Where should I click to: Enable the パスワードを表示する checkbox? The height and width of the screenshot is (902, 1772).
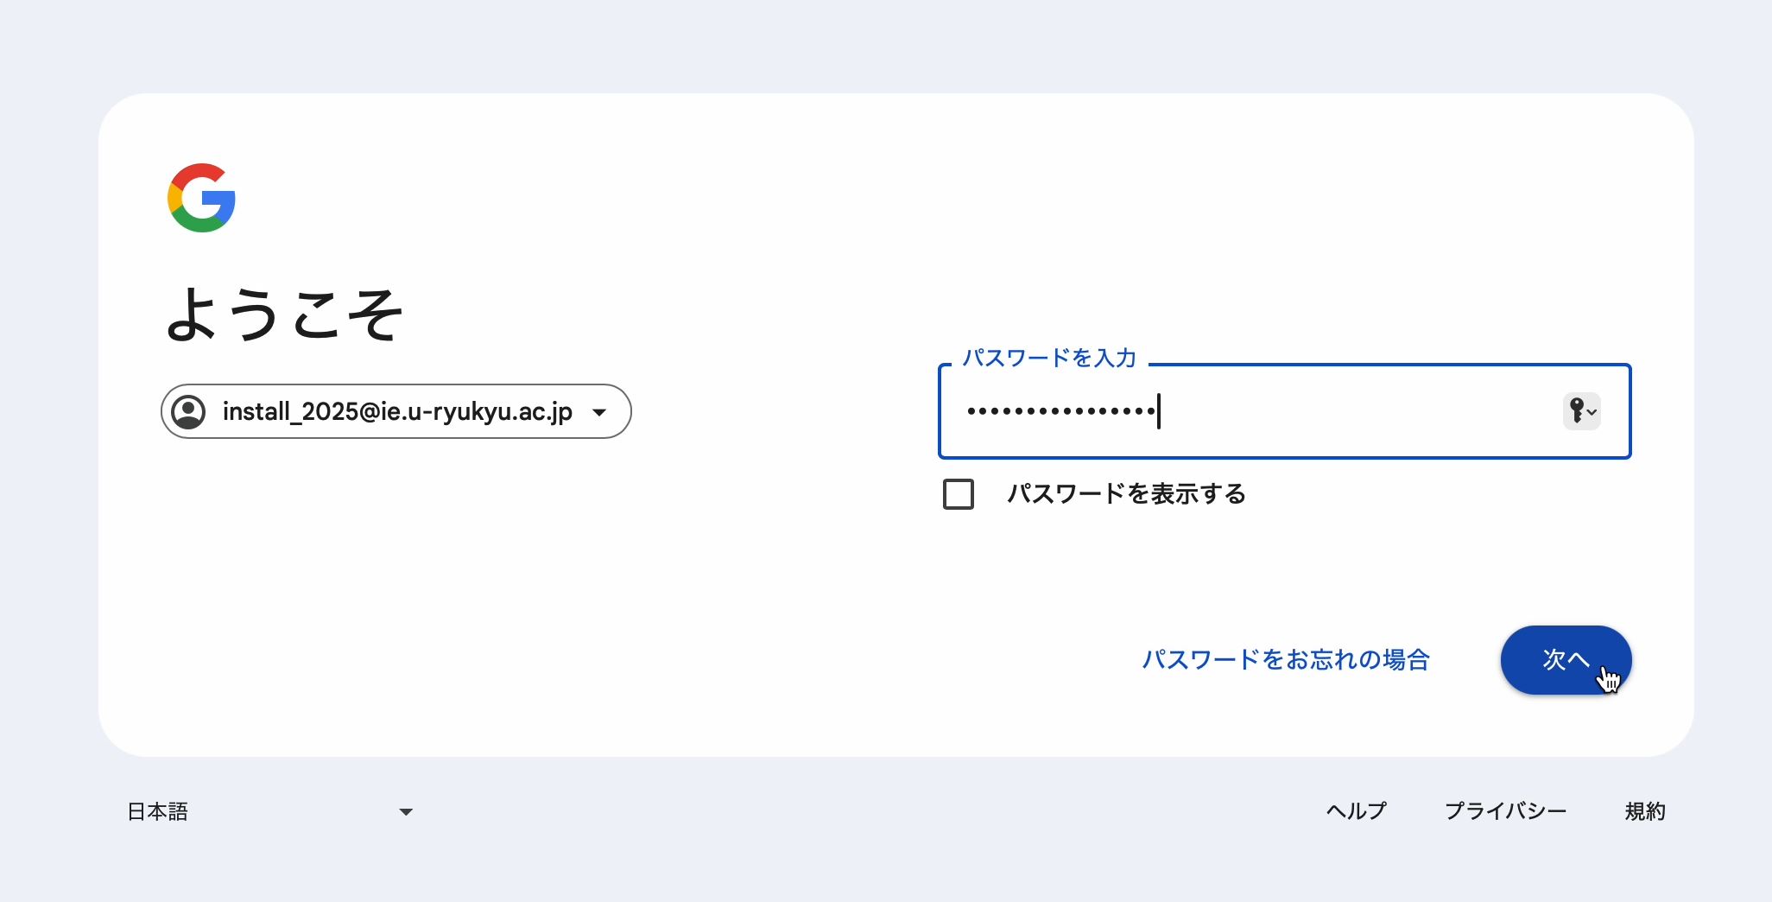pos(959,494)
